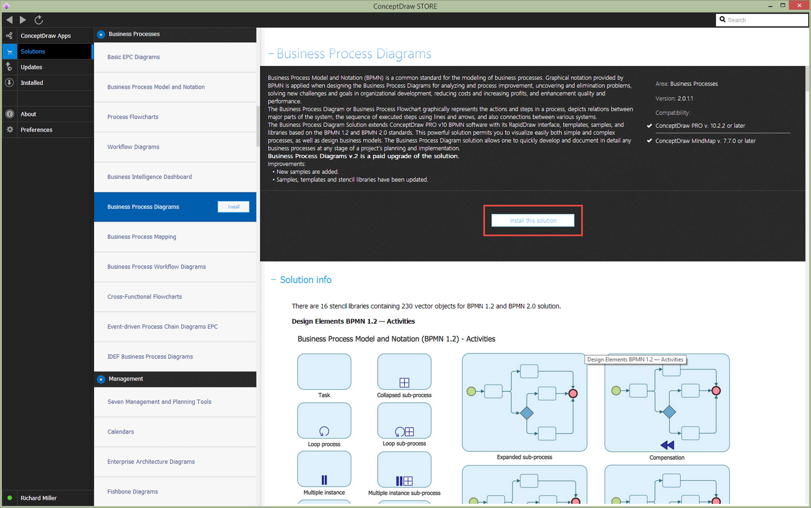Open the Compensation diagram preview

point(667,403)
